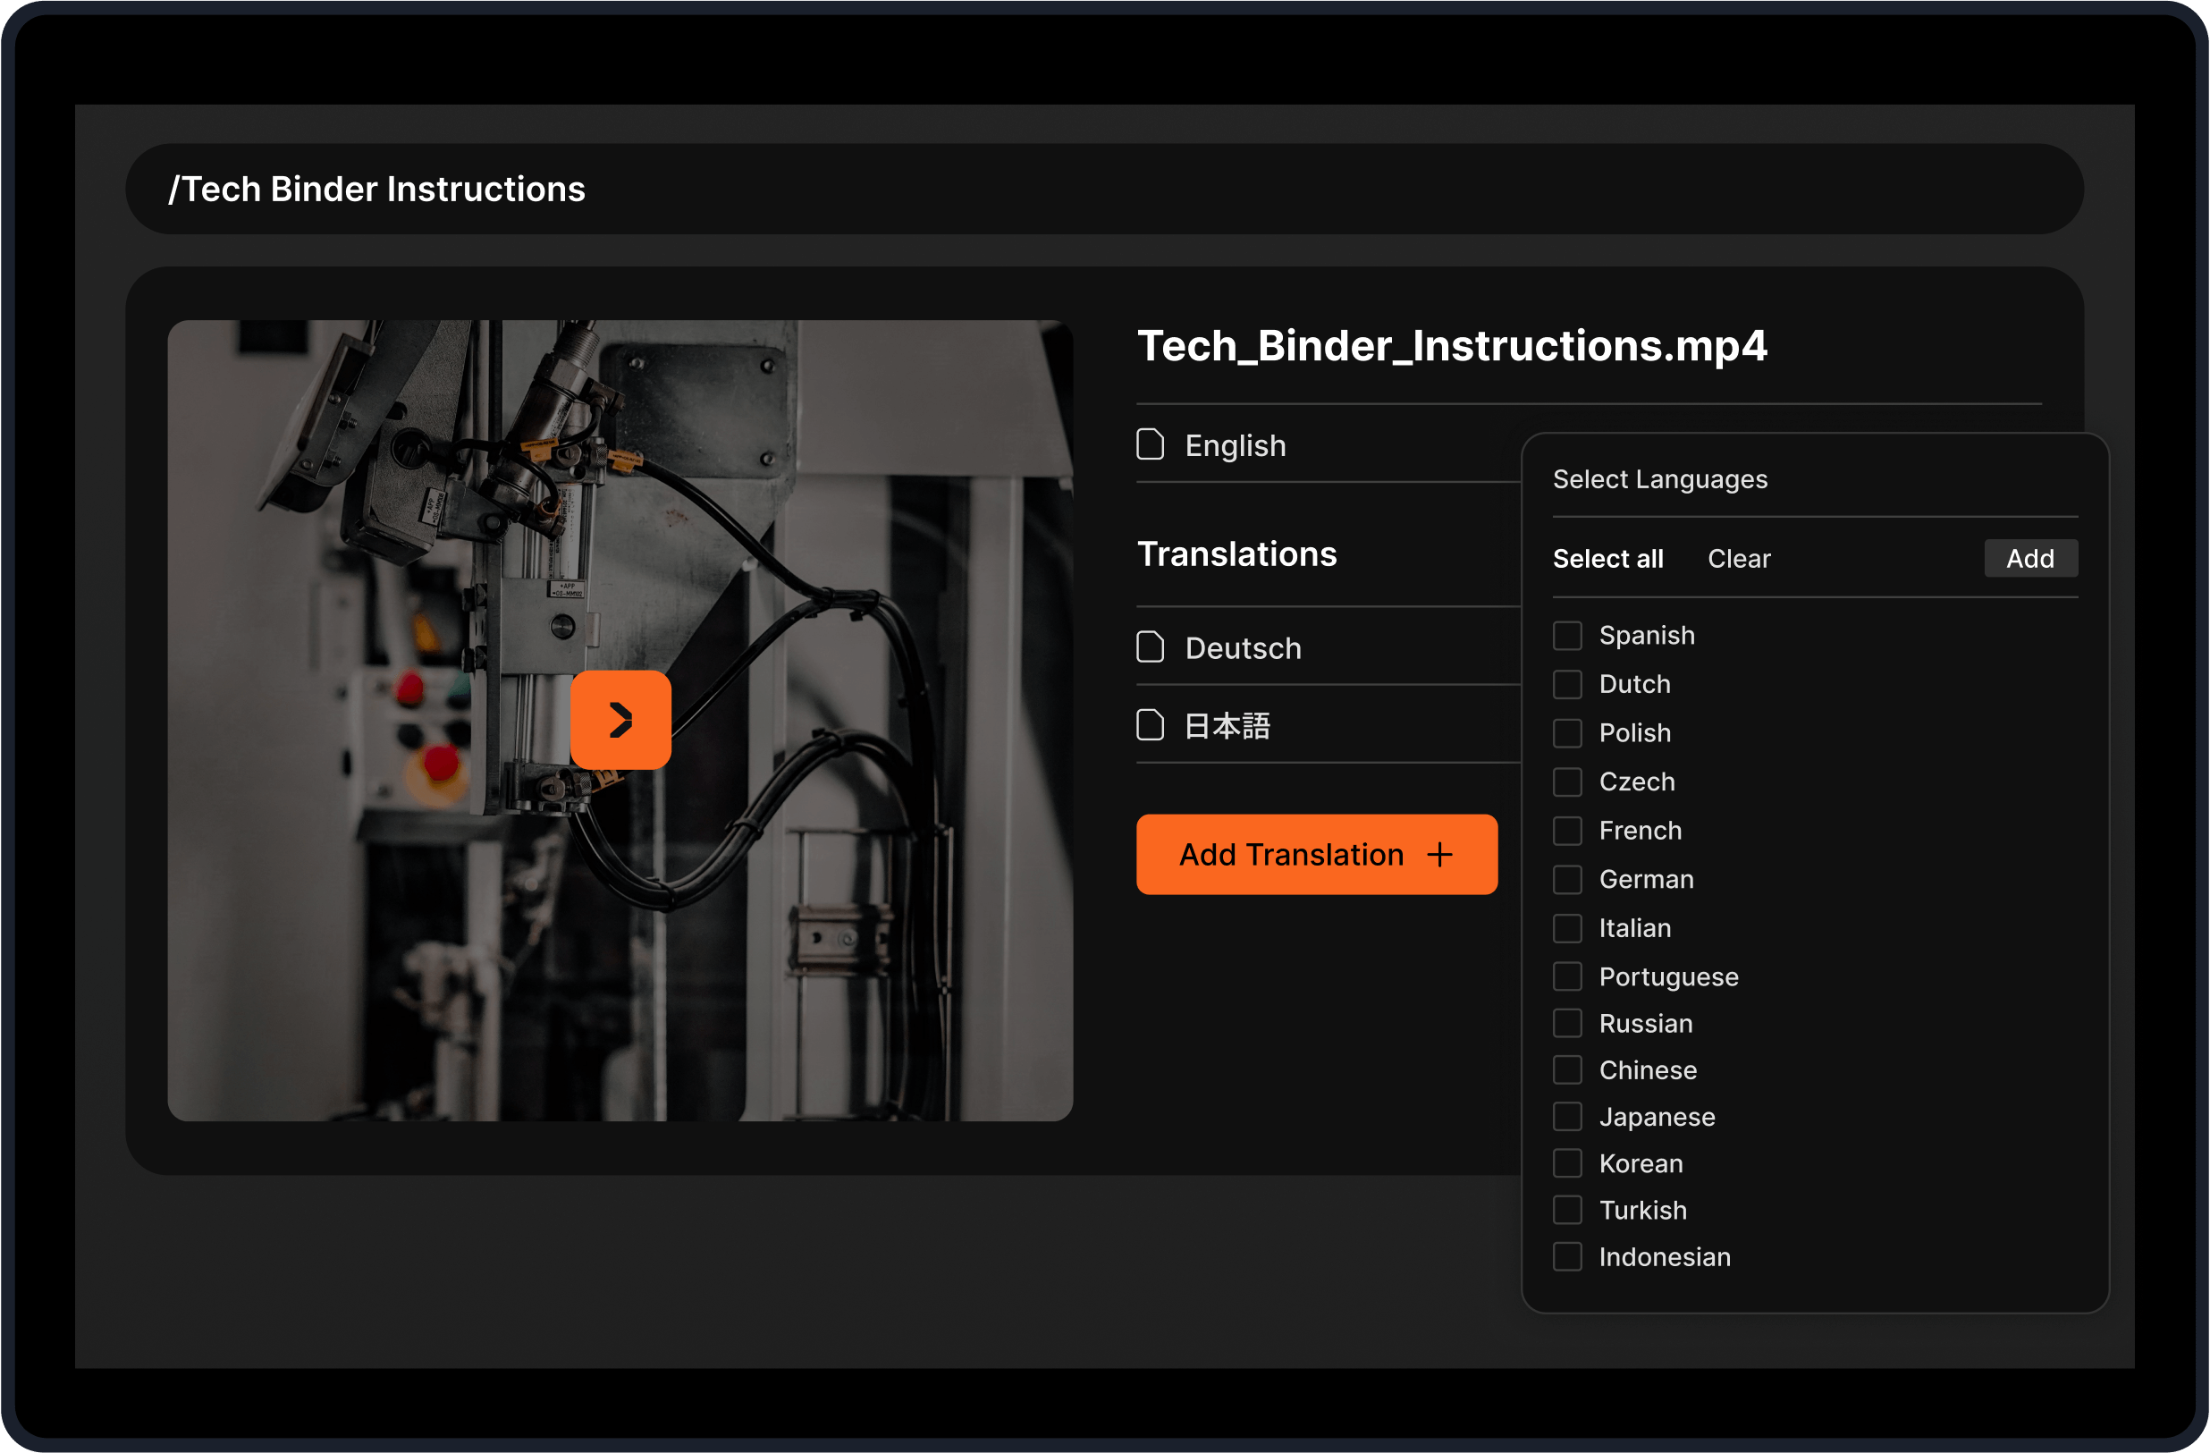Click the orange play button on video
This screenshot has height=1453, width=2210.
point(620,720)
